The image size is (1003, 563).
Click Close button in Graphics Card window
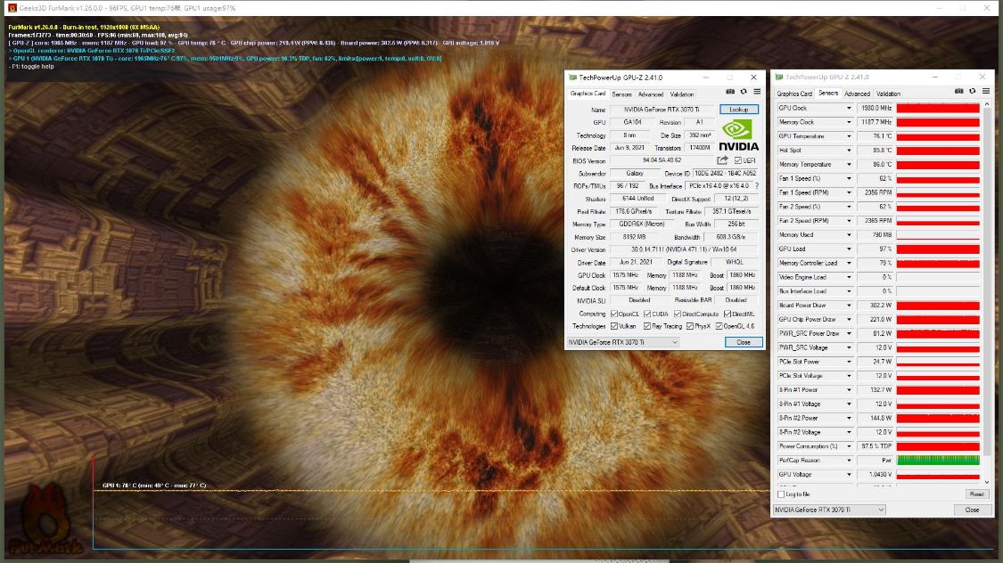click(x=744, y=343)
